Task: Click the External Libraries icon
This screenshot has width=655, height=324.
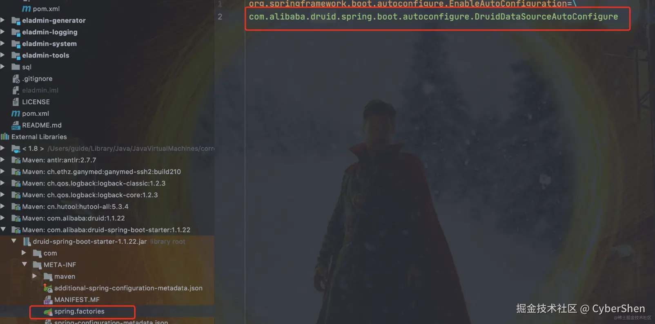Action: click(x=5, y=137)
